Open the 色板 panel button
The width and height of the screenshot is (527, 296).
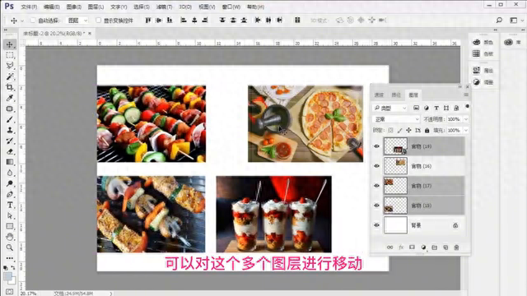(483, 53)
